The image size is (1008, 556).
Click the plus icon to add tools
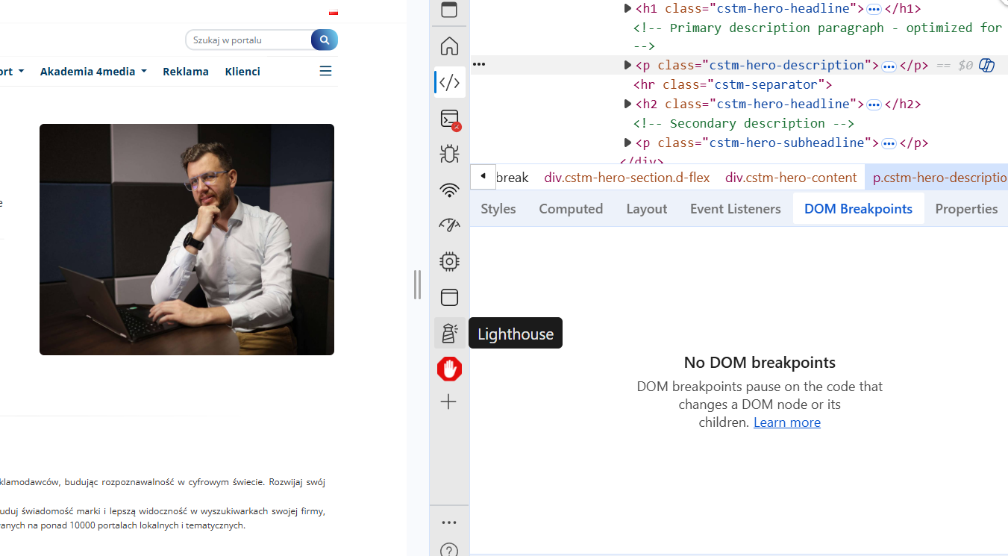(448, 402)
